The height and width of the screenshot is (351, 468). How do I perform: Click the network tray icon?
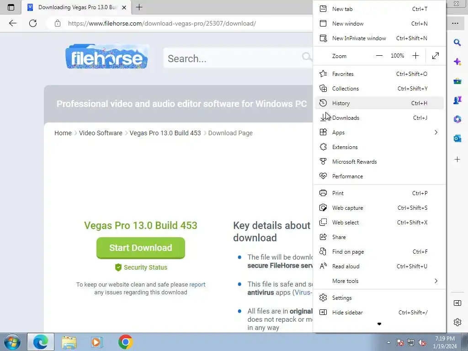click(x=411, y=342)
